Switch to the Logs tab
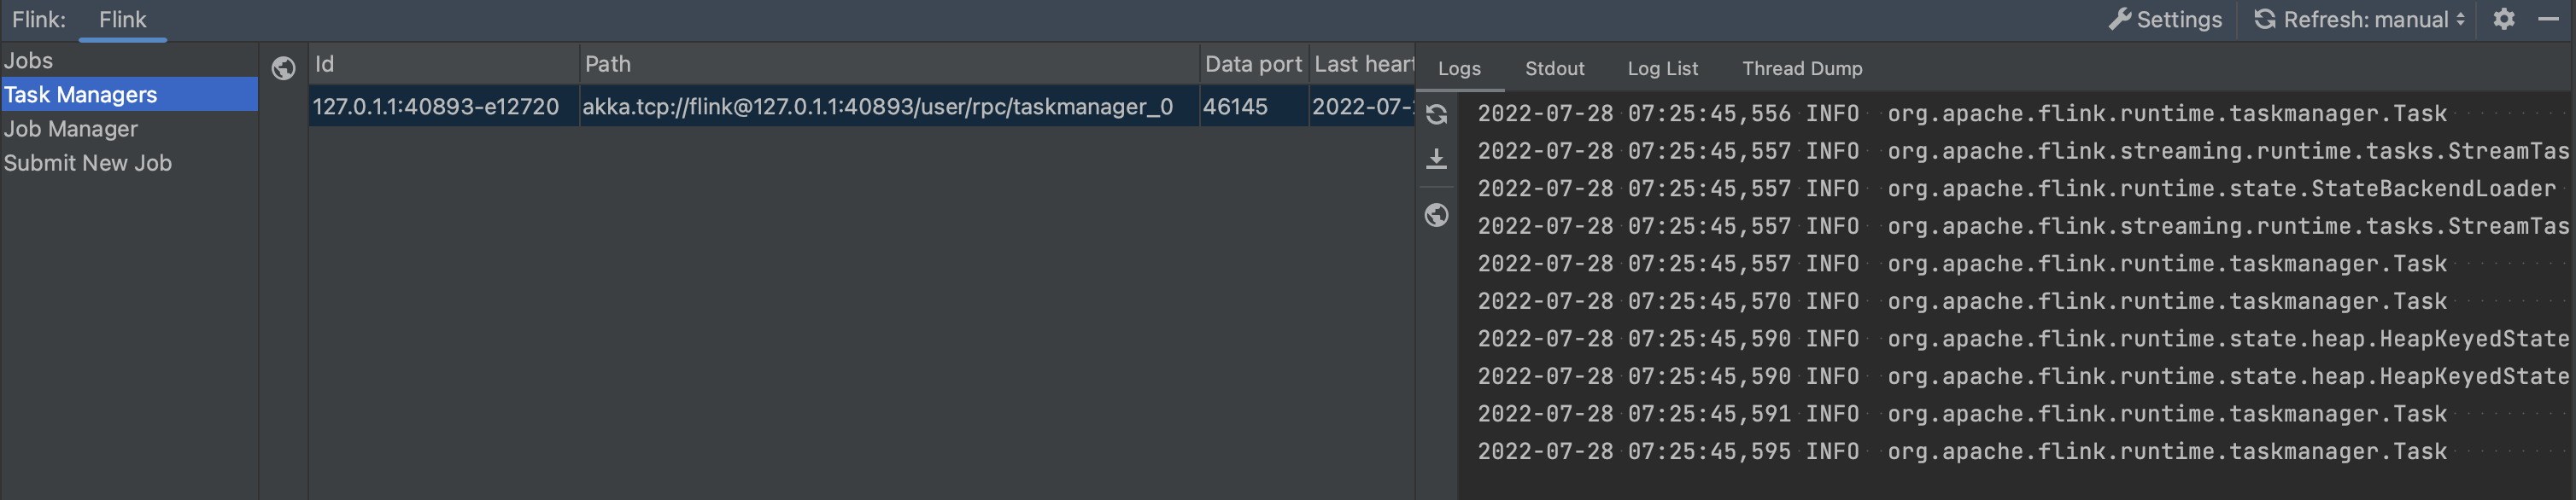The height and width of the screenshot is (500, 2576). tap(1459, 69)
